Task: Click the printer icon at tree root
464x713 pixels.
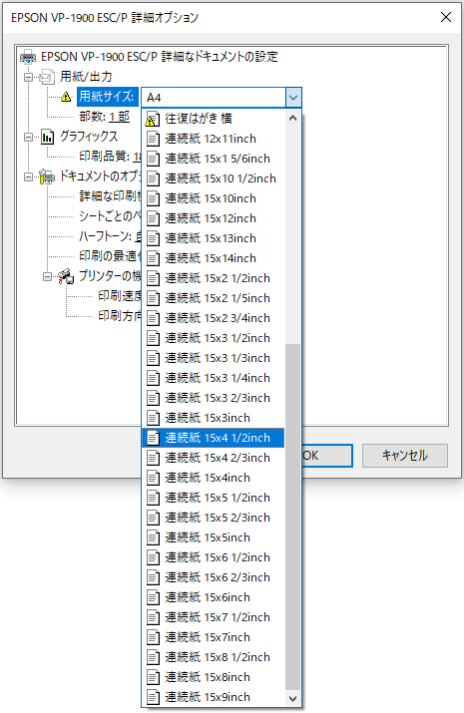Action: pyautogui.click(x=28, y=57)
